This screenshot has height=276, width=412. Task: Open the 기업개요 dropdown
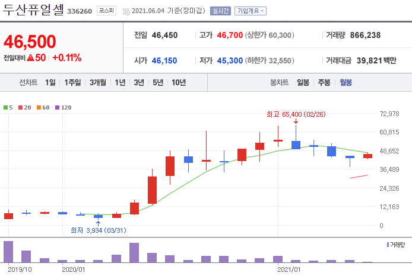click(x=250, y=11)
